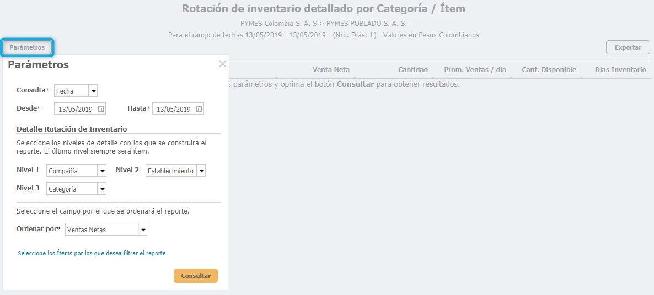
Task: Click the link to filter by Ítems
Action: [92, 253]
